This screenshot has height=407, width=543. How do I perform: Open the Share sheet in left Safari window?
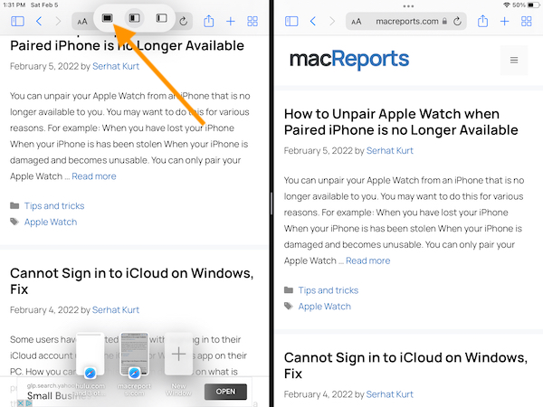point(208,21)
